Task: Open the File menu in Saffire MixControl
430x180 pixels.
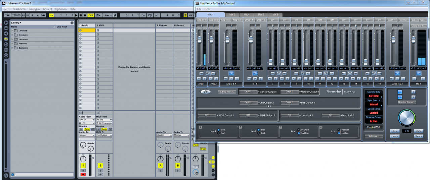Action: coord(199,9)
